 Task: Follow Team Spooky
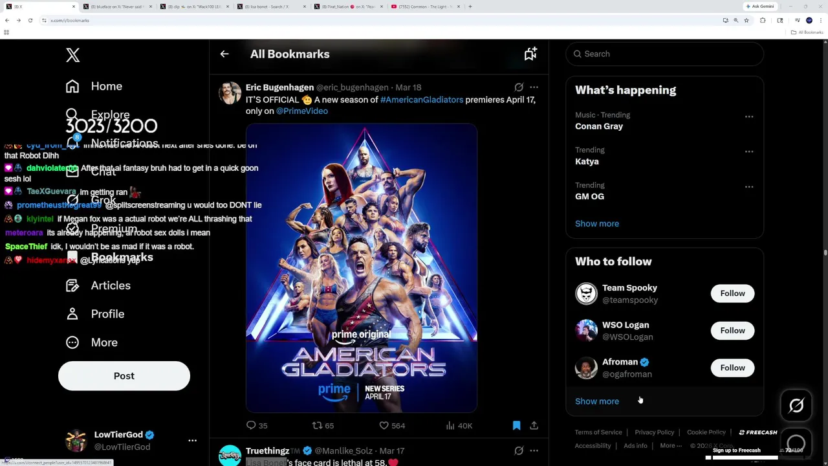coord(732,293)
